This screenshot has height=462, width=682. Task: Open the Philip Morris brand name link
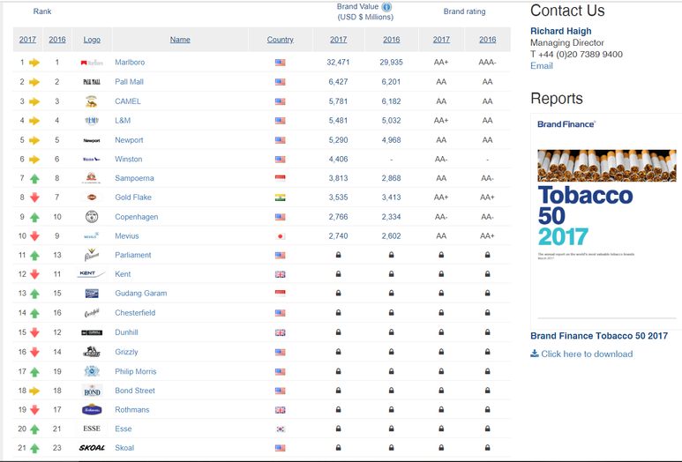pos(136,371)
